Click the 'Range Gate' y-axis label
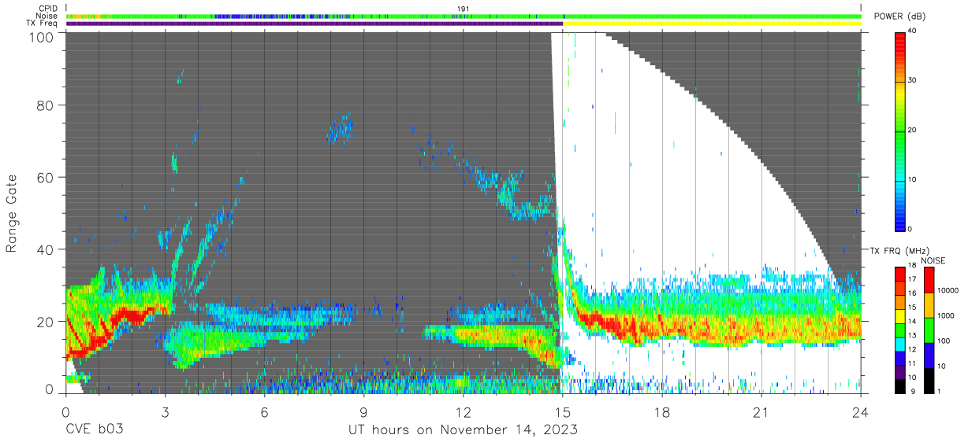The image size is (968, 446). coord(13,214)
